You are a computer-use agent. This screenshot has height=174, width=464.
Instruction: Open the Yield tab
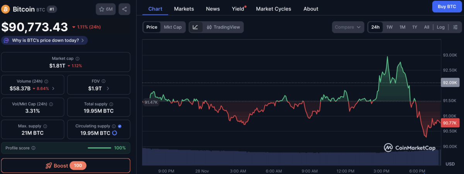tap(238, 9)
